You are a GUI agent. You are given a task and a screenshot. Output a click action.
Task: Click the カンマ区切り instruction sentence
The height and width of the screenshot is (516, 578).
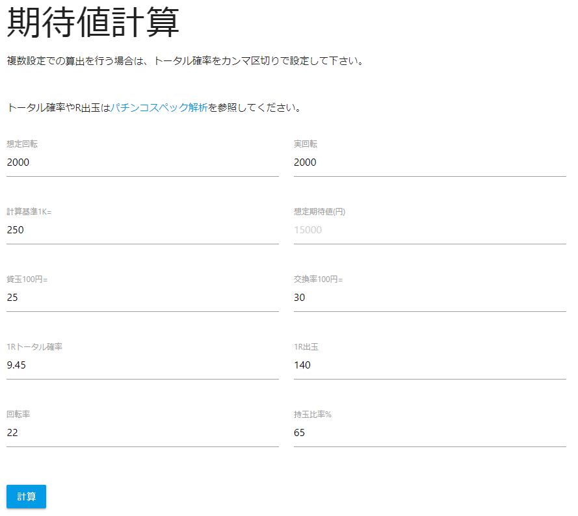pyautogui.click(x=185, y=61)
